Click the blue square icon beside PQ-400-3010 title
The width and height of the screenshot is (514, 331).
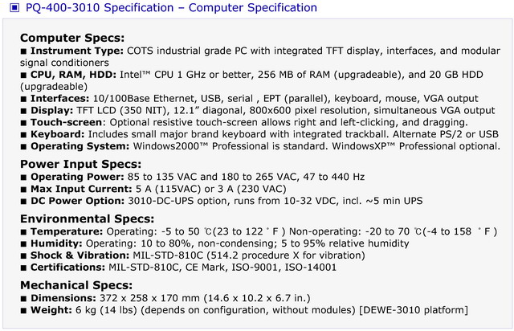[x=14, y=7]
